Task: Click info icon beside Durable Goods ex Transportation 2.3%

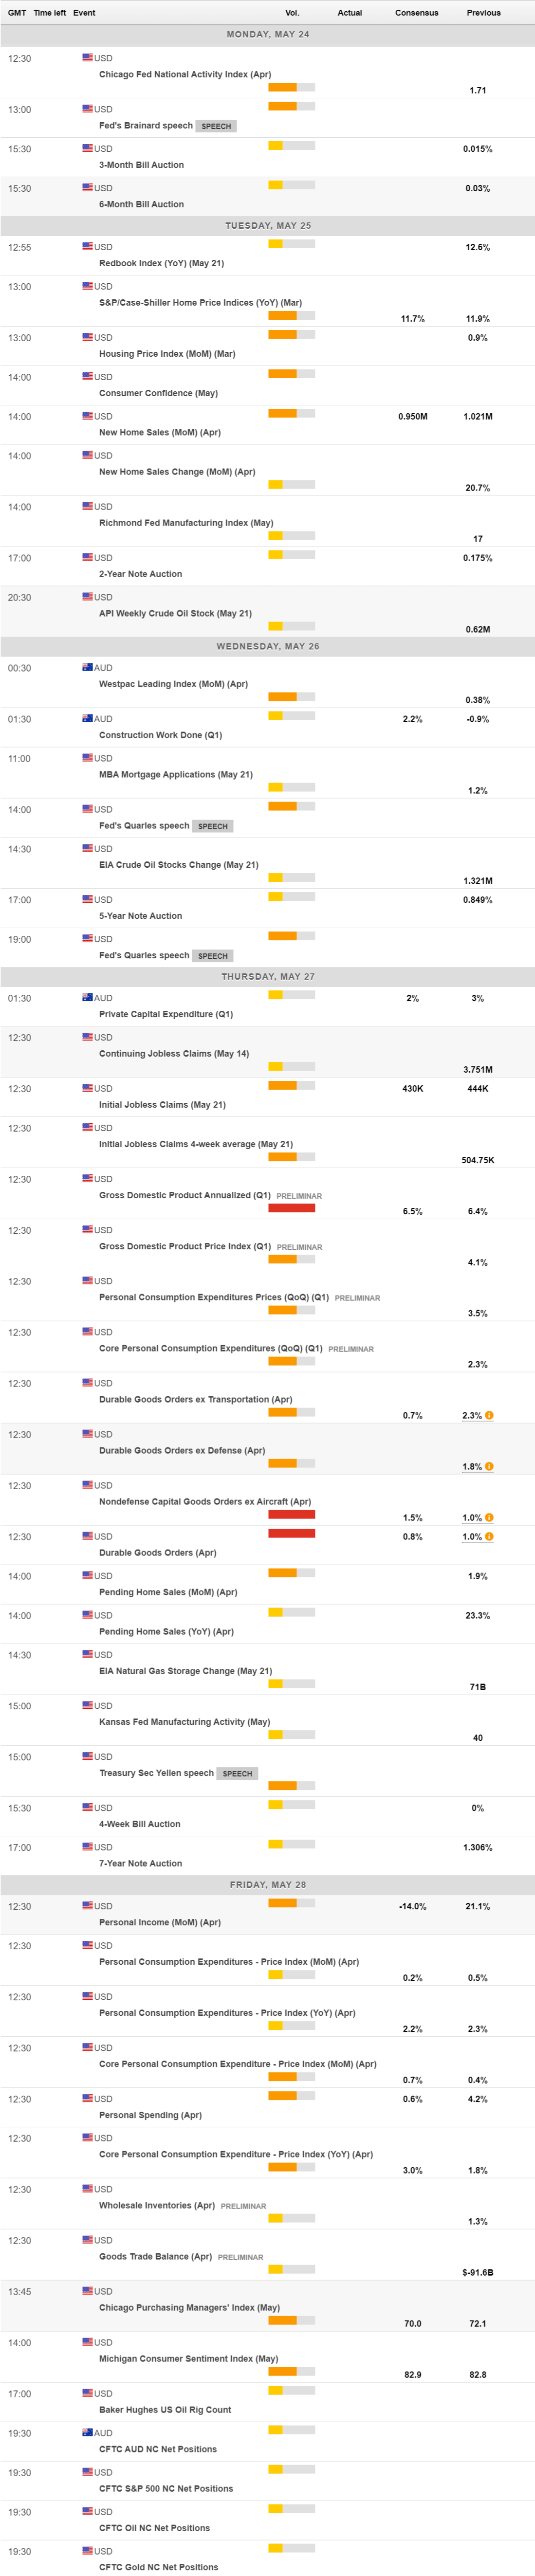Action: (x=489, y=1415)
